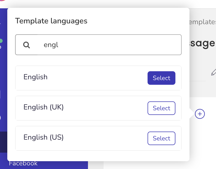
Task: Click the dark highlighted sidebar item
Action: pyautogui.click(x=4, y=142)
